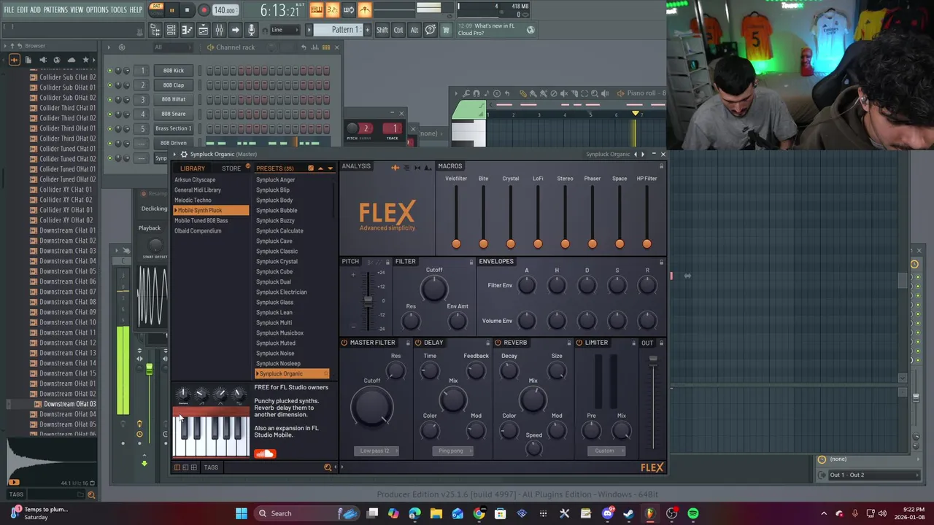This screenshot has height=525, width=934.
Task: Expand the FLEX plugin menu arrow in title bar
Action: tap(175, 155)
